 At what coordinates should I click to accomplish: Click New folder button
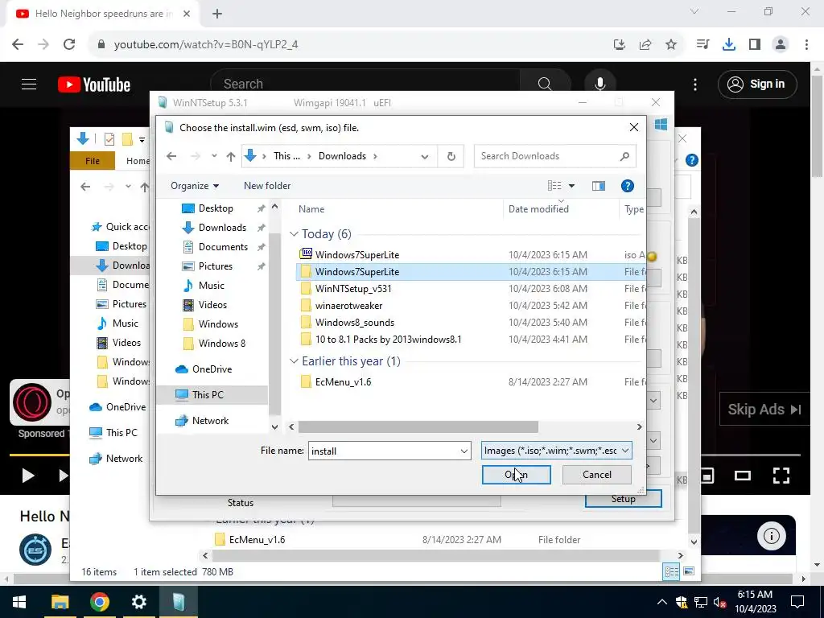267,186
